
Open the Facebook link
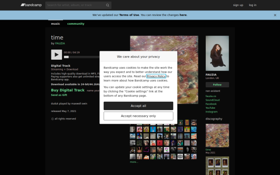[211, 104]
